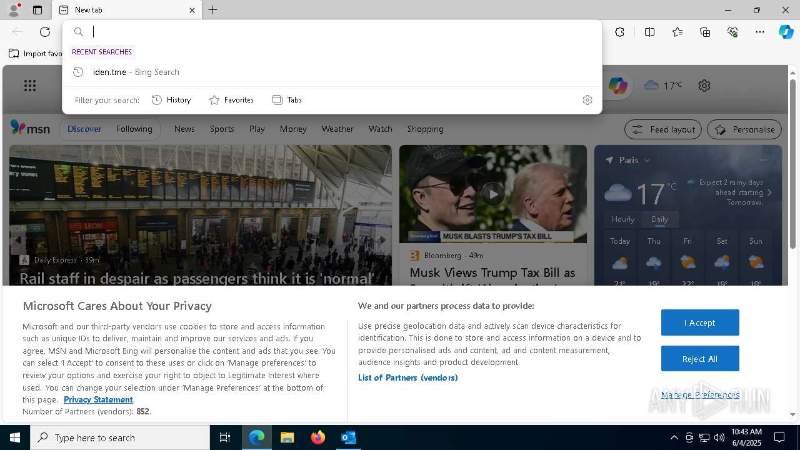Open Money section
The image size is (800, 450).
(x=293, y=129)
